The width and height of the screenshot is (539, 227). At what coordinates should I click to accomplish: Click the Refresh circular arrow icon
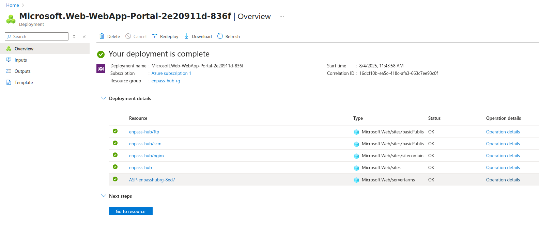[220, 36]
